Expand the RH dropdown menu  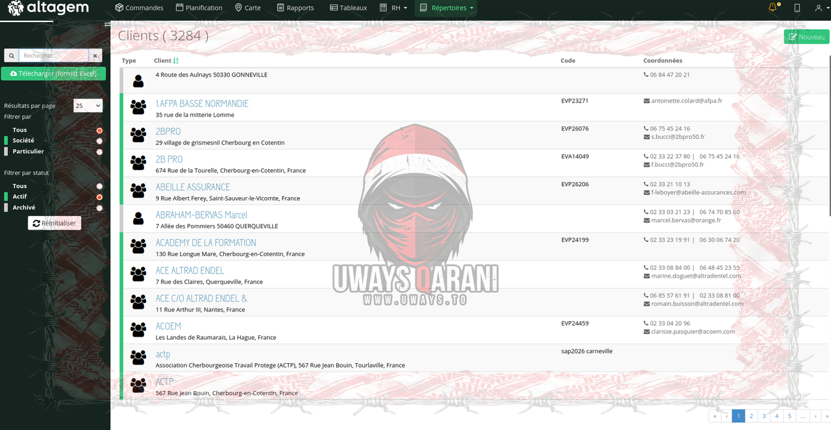tap(399, 8)
